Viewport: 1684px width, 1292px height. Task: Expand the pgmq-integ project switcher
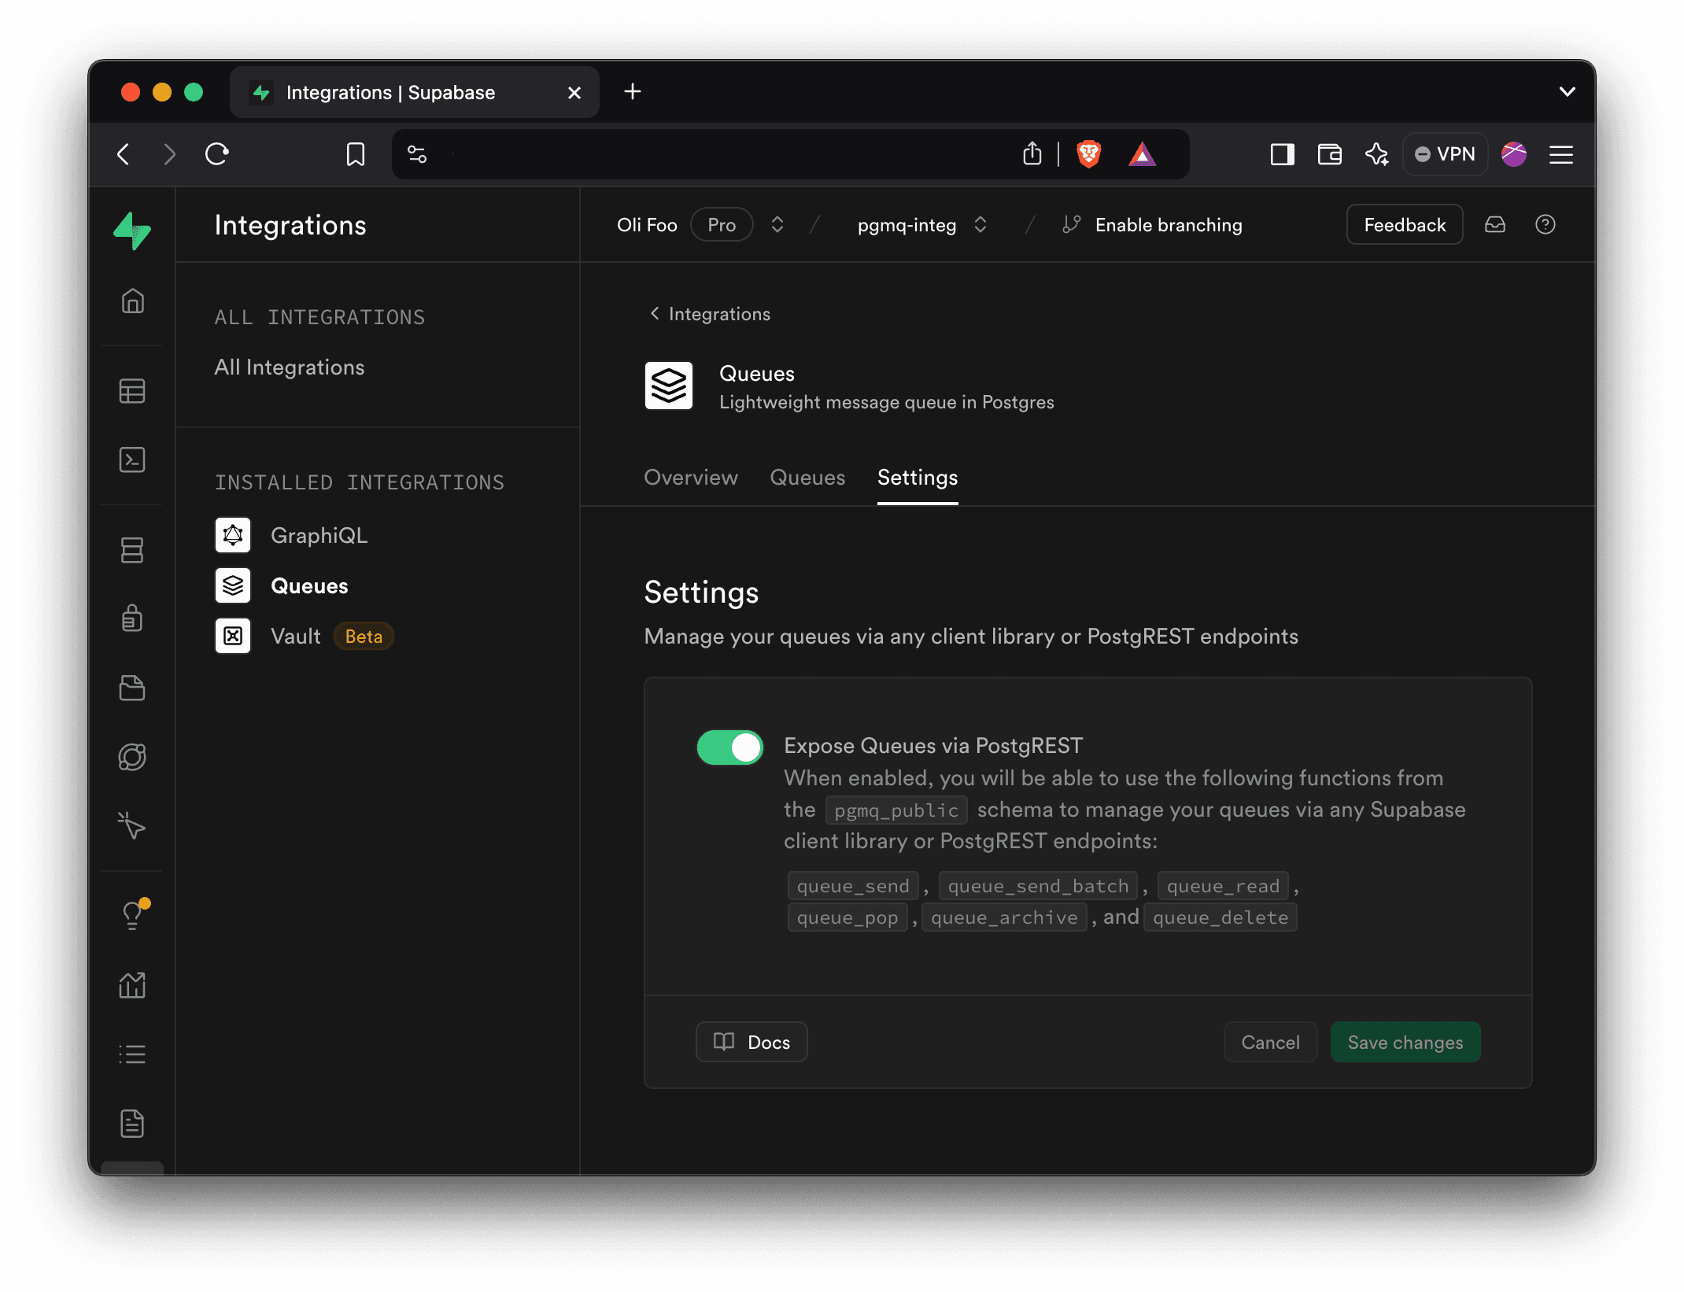980,224
